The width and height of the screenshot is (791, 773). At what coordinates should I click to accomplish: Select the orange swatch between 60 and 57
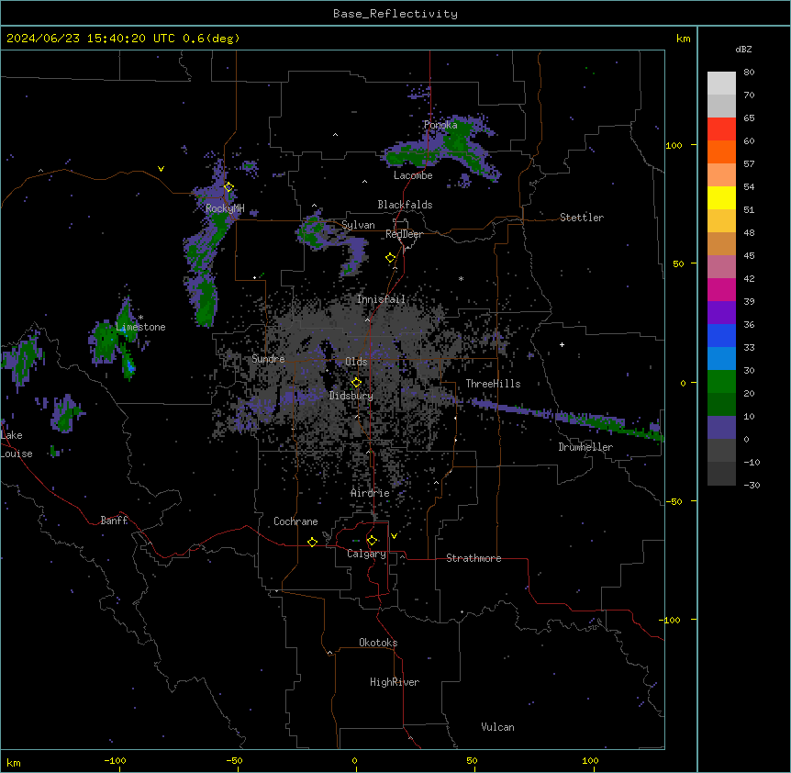tap(721, 151)
